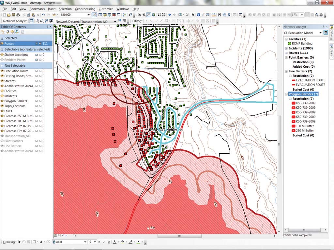Expand the Incidents (1903) node

pyautogui.click(x=286, y=49)
